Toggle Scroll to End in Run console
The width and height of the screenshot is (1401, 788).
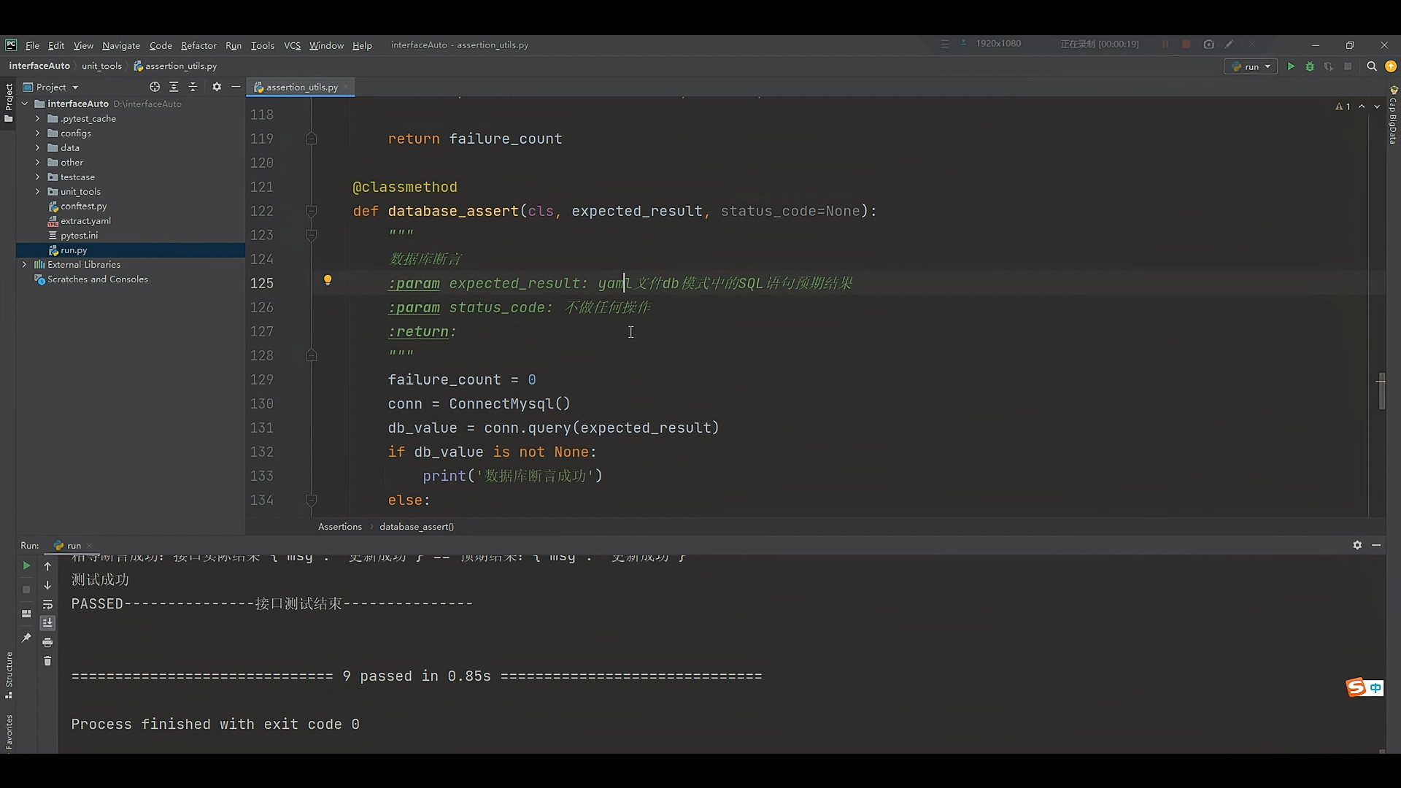(47, 623)
